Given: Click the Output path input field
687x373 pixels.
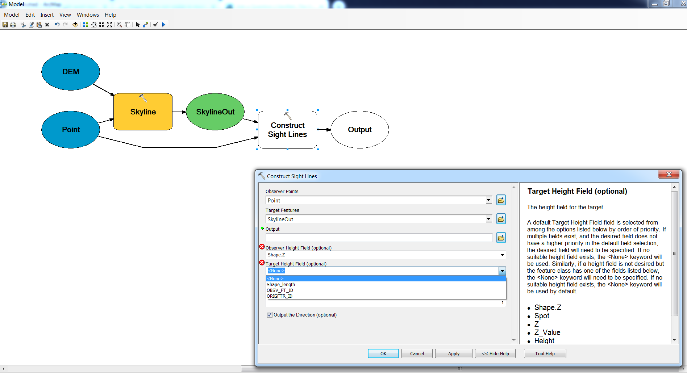Looking at the screenshot, I should pos(379,238).
